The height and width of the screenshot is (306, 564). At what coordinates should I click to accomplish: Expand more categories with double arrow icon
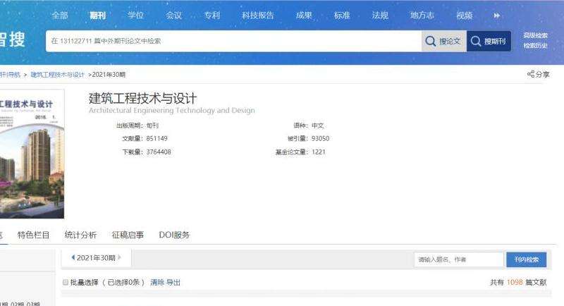tap(497, 16)
